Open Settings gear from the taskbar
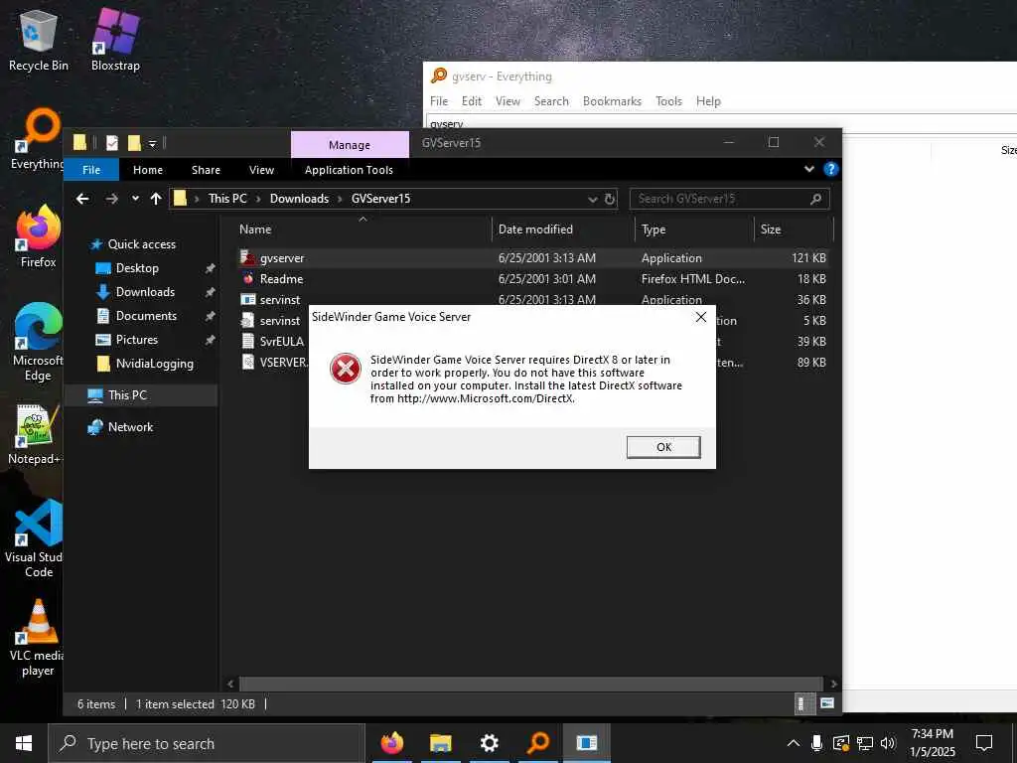Screen dimensions: 1017x763 489,743
